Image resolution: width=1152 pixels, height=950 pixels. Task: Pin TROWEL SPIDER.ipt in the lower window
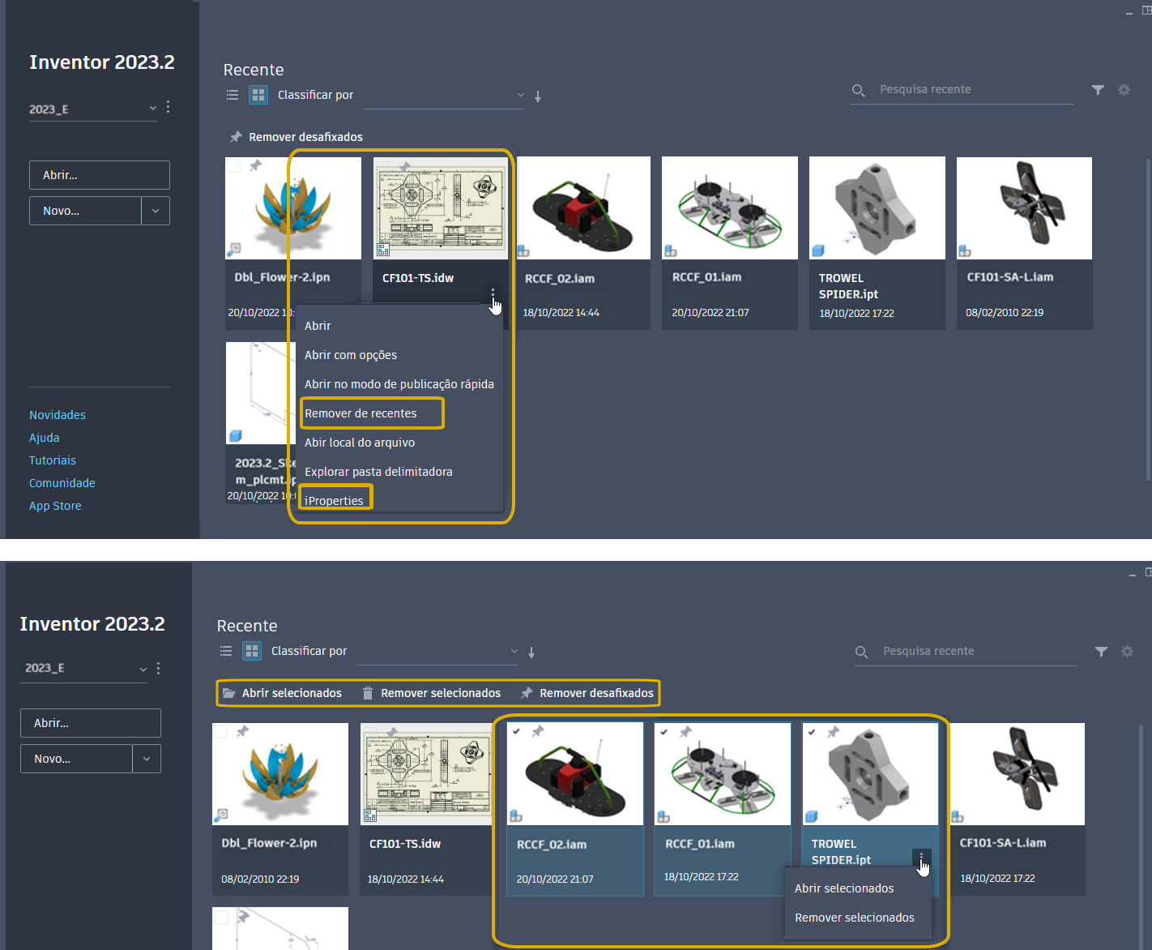tap(833, 732)
